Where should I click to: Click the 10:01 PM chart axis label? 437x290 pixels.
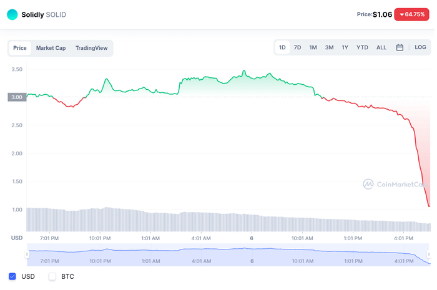pyautogui.click(x=100, y=238)
